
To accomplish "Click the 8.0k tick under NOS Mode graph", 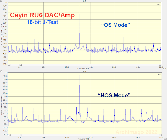I will pyautogui.click(x=44, y=137).
